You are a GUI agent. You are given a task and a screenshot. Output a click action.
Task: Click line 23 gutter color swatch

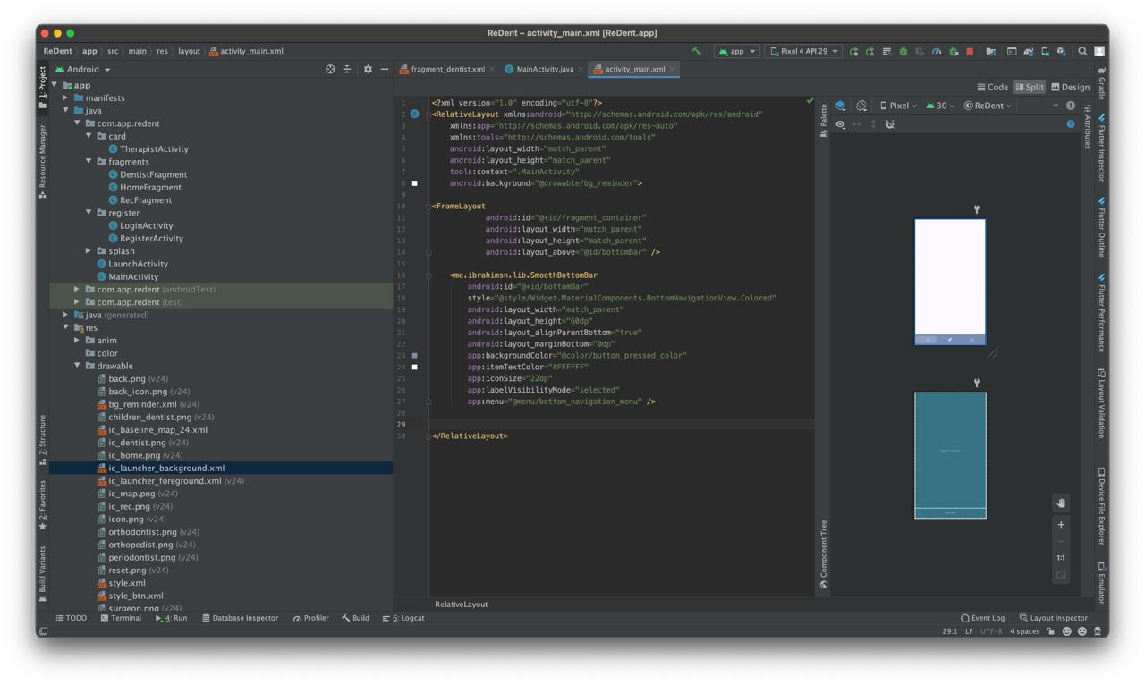click(x=415, y=355)
